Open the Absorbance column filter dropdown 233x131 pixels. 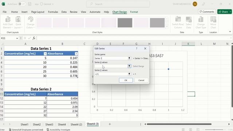tap(76, 53)
